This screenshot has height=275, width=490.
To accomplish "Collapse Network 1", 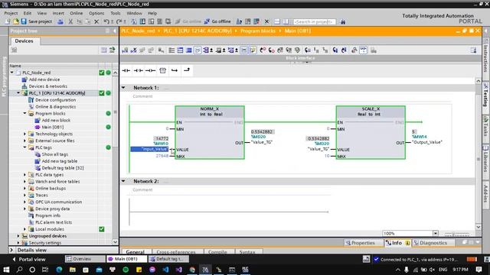I will pyautogui.click(x=123, y=88).
